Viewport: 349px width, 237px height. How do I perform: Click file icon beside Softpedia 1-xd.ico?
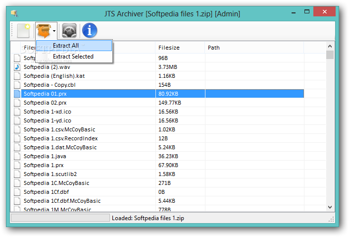point(17,112)
